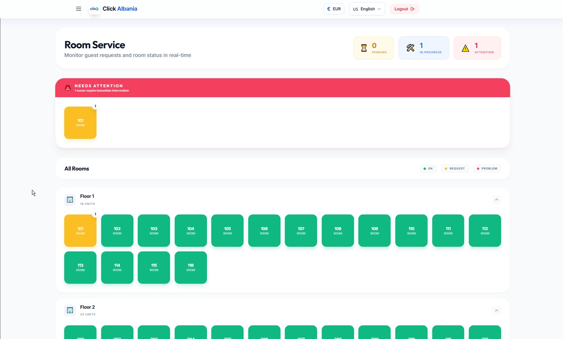Select room 107 tile
563x339 pixels.
coord(301,231)
